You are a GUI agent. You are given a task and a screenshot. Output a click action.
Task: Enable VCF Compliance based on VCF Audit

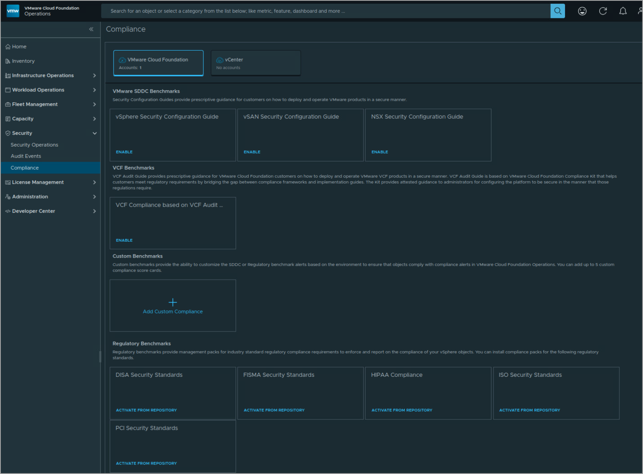(124, 240)
